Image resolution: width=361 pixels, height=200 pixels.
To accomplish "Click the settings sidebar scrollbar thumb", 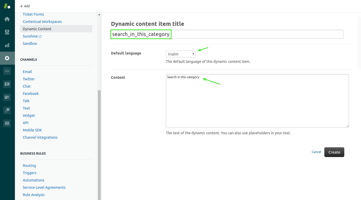I will pos(99,143).
